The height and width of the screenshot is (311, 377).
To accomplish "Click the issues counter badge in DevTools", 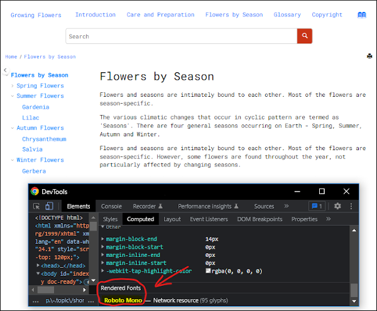I will pos(317,206).
